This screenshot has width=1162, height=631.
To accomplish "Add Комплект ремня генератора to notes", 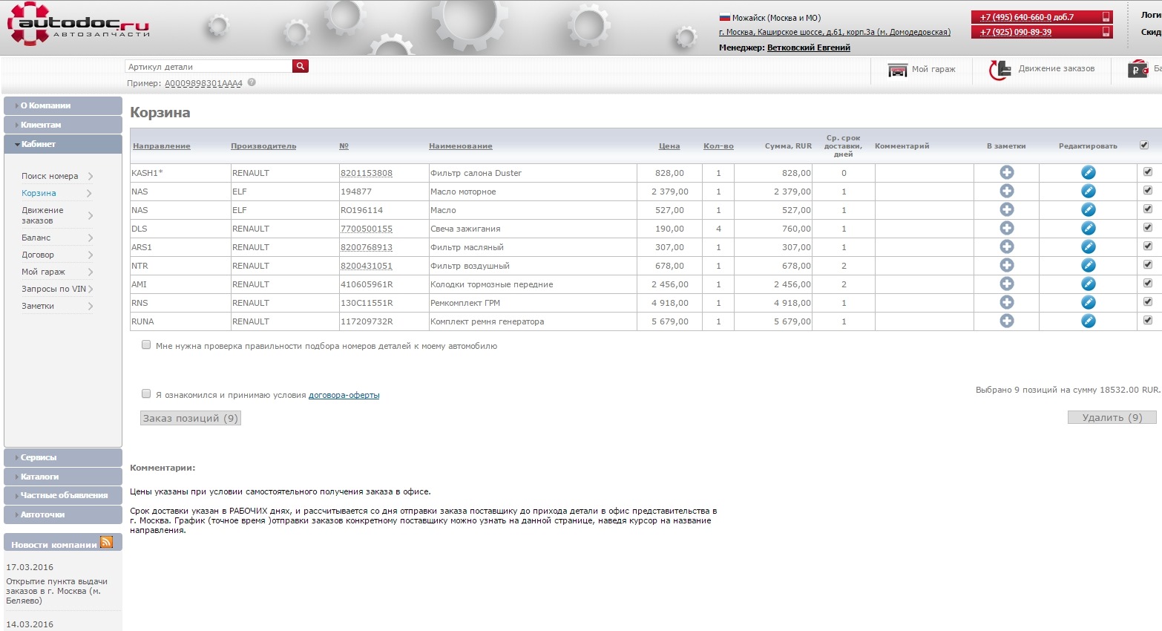I will click(1006, 321).
